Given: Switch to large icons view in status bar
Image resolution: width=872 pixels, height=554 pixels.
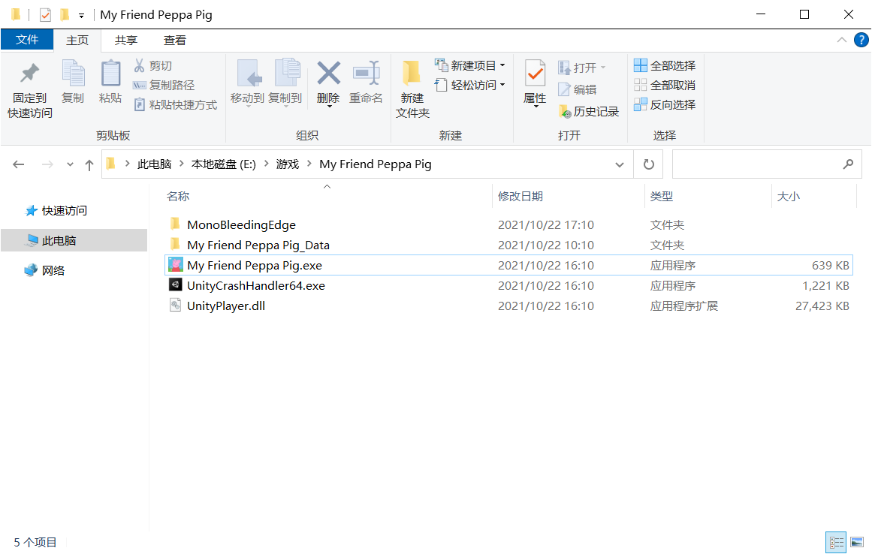Looking at the screenshot, I should [856, 542].
